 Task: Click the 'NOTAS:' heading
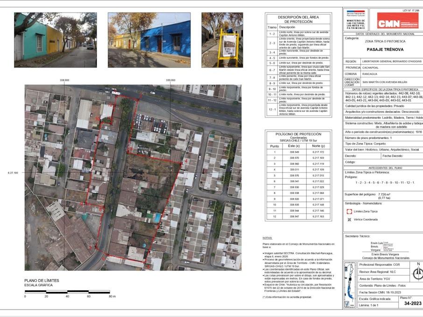[268, 238]
